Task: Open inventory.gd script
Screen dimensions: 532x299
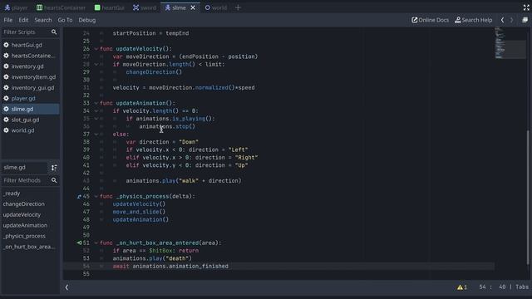Action: (27, 66)
